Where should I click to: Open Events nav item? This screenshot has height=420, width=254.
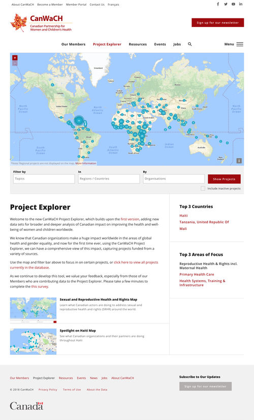pyautogui.click(x=160, y=44)
